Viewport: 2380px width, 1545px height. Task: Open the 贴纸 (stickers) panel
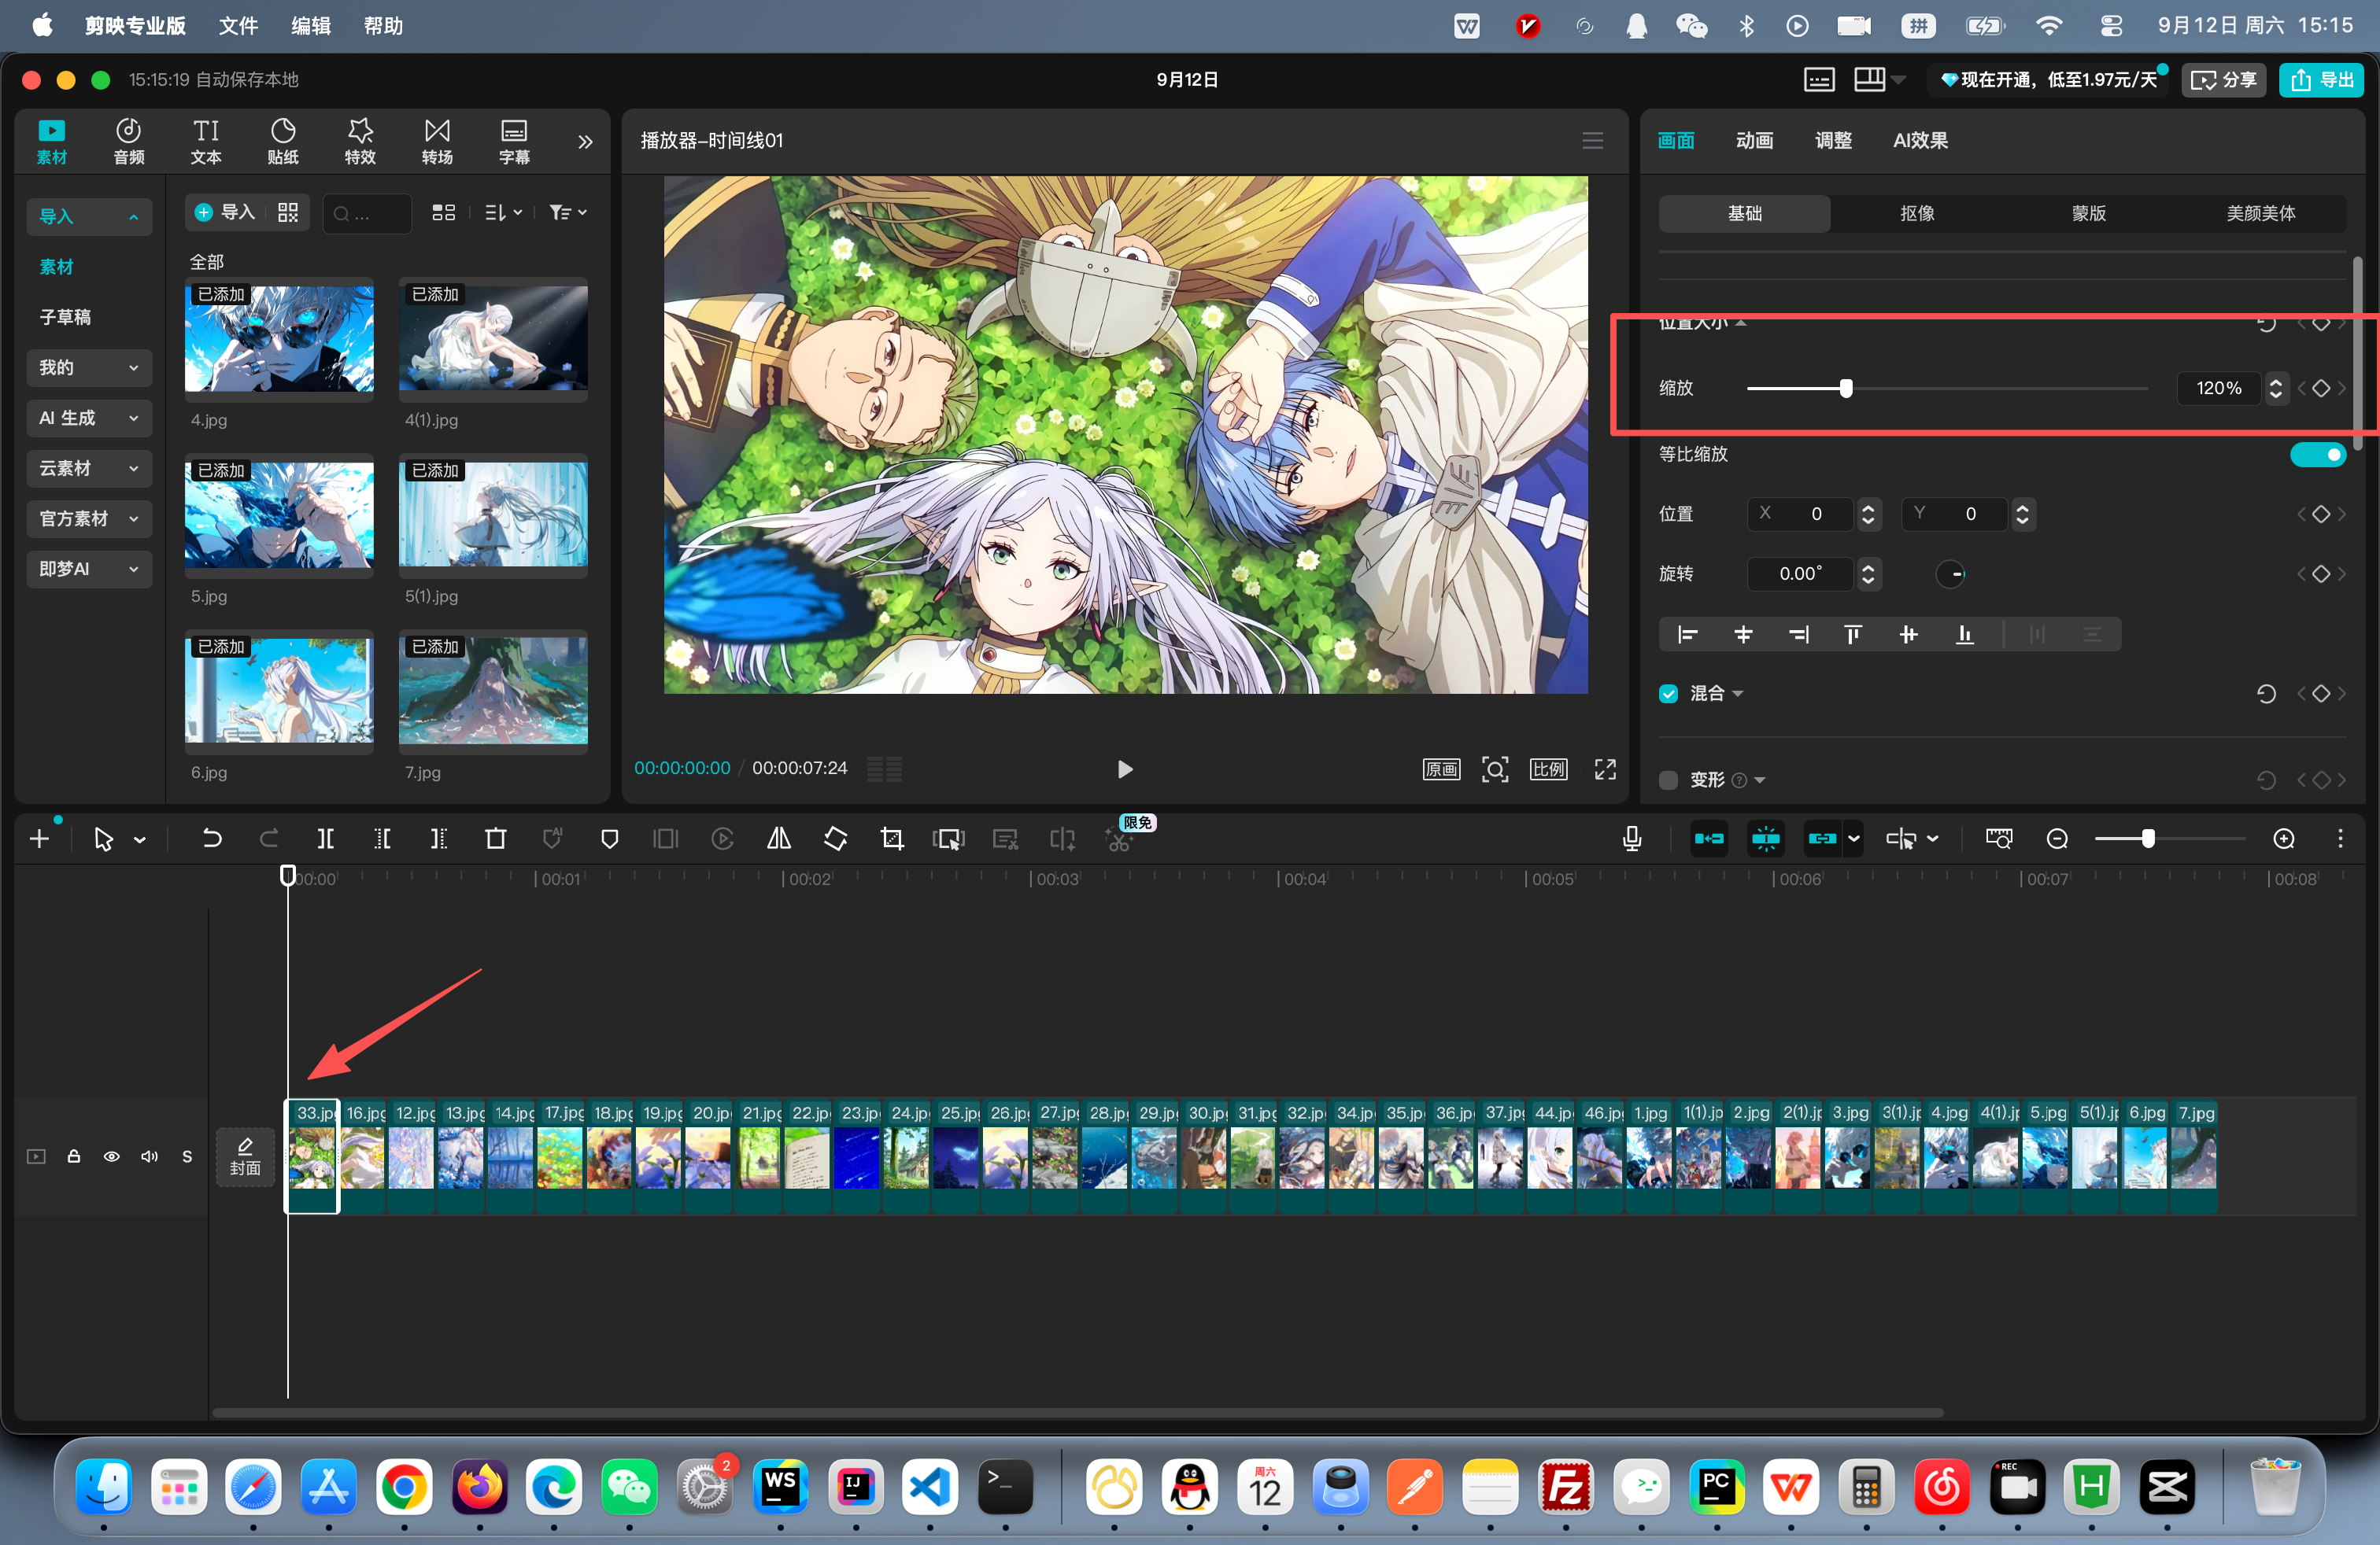[283, 141]
